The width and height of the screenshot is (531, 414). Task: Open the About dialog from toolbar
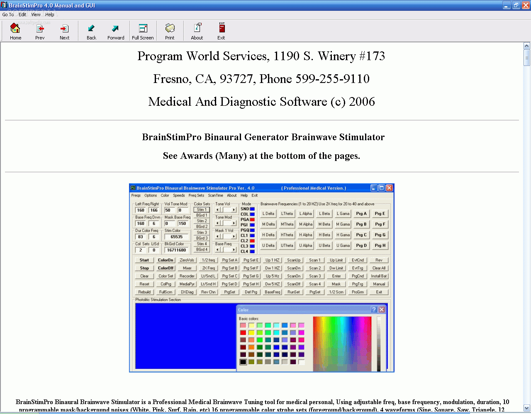coord(197,31)
